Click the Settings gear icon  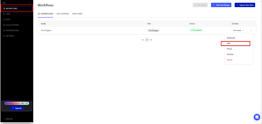[x=4, y=36]
